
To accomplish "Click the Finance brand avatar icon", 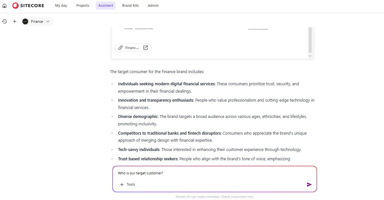I will 25,21.
